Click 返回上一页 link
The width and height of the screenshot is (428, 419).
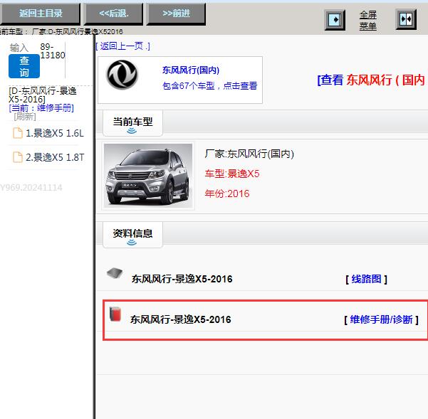[122, 46]
